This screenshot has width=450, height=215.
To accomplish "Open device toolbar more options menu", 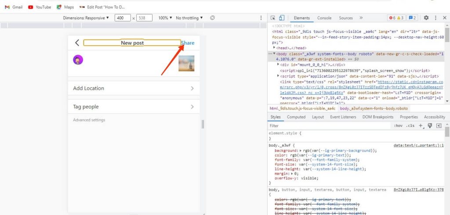I will pyautogui.click(x=261, y=18).
